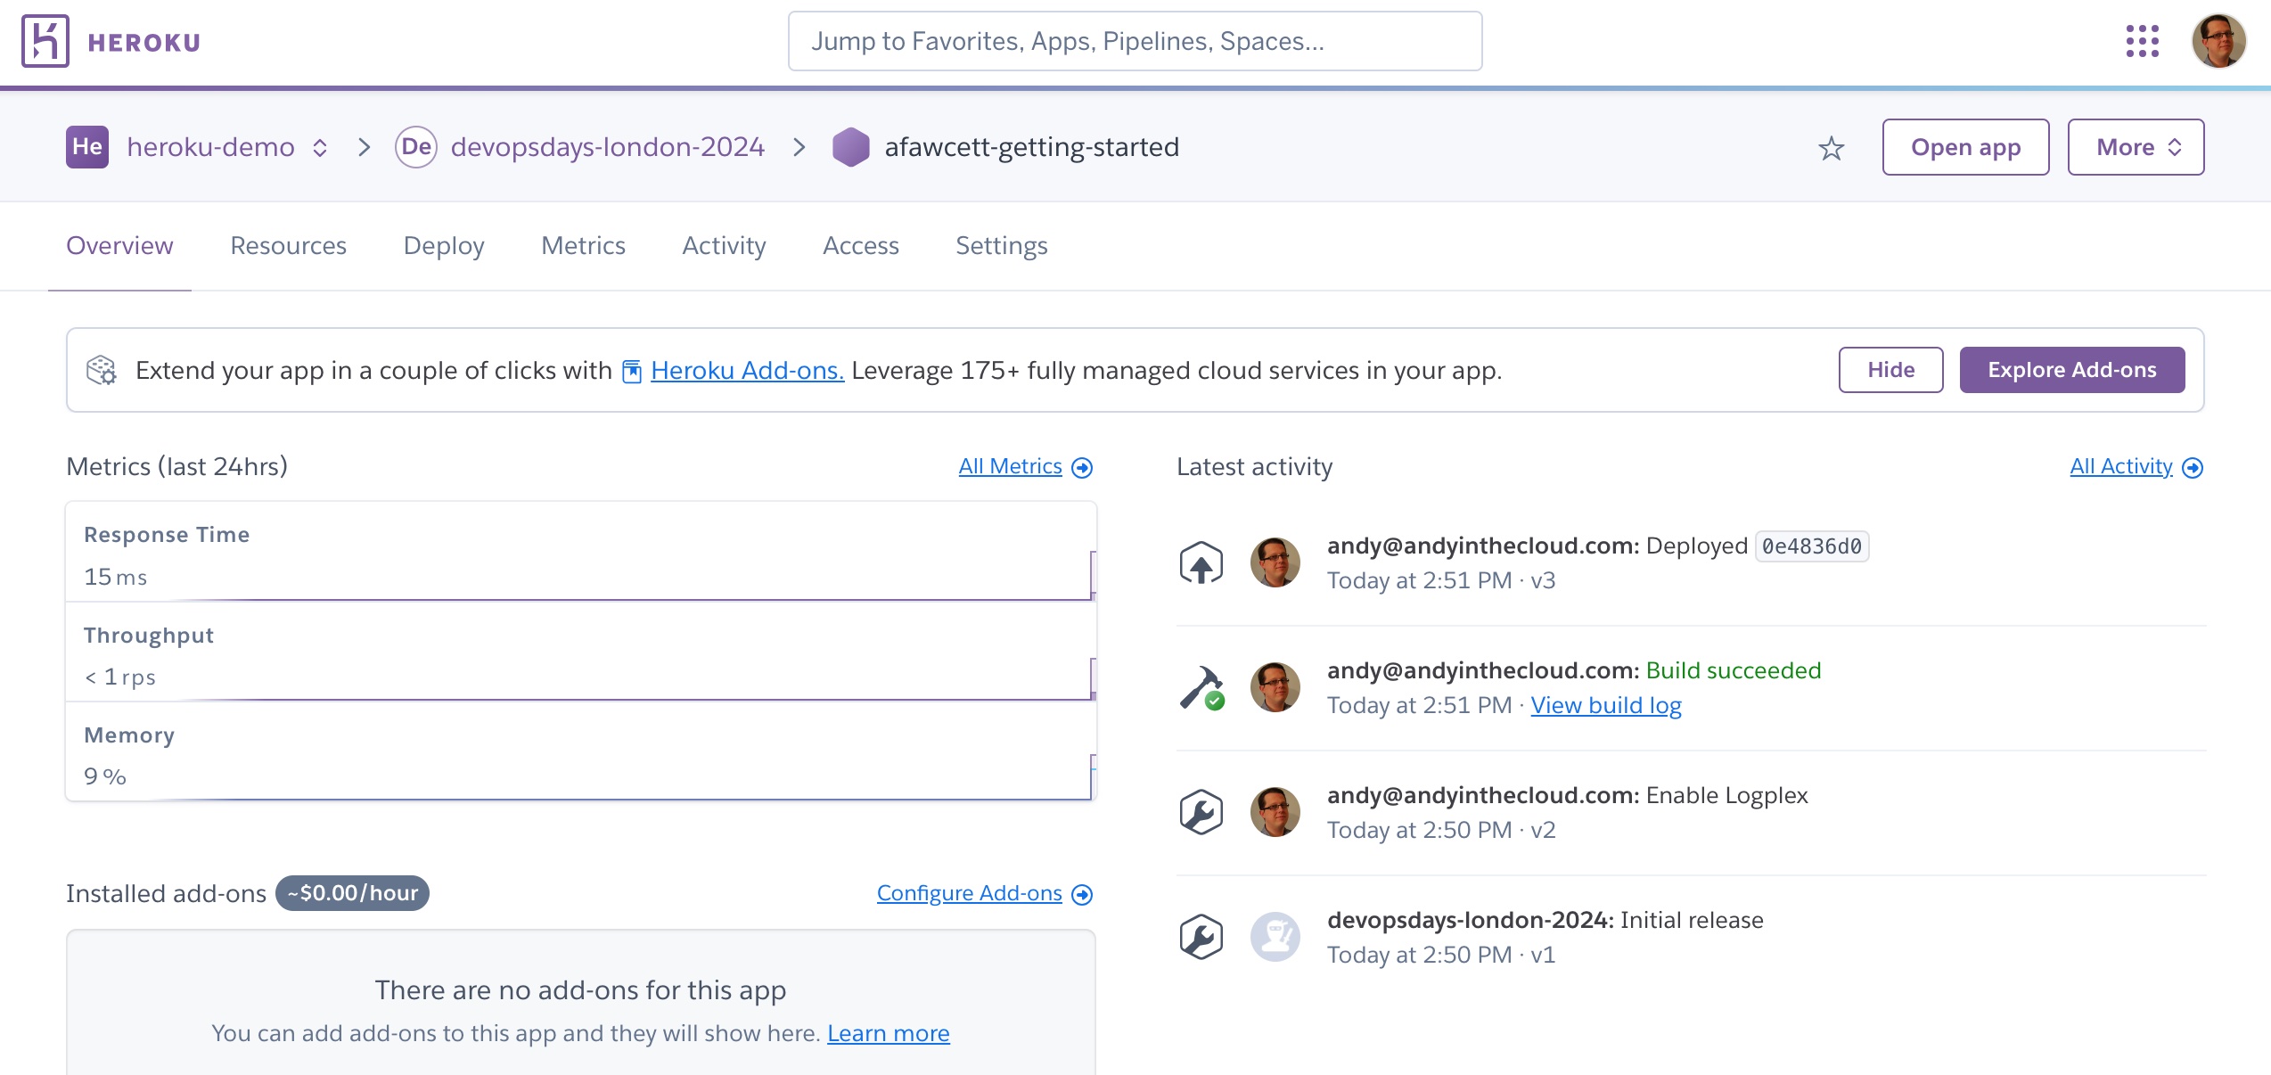
Task: Switch to the Overview tab
Action: 119,246
